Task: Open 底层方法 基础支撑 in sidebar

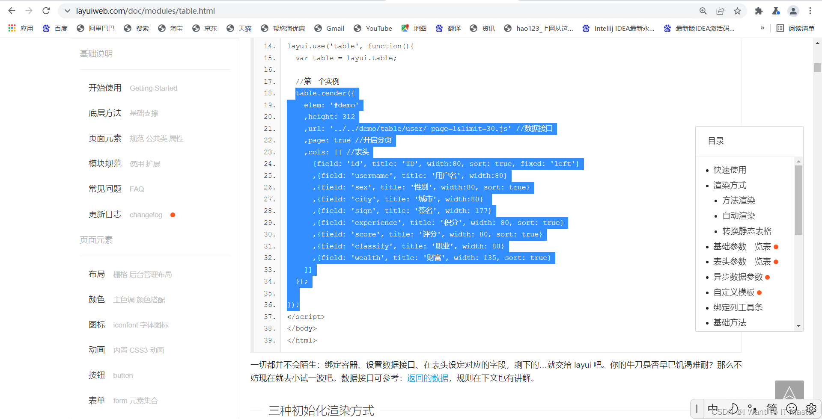Action: pyautogui.click(x=123, y=113)
